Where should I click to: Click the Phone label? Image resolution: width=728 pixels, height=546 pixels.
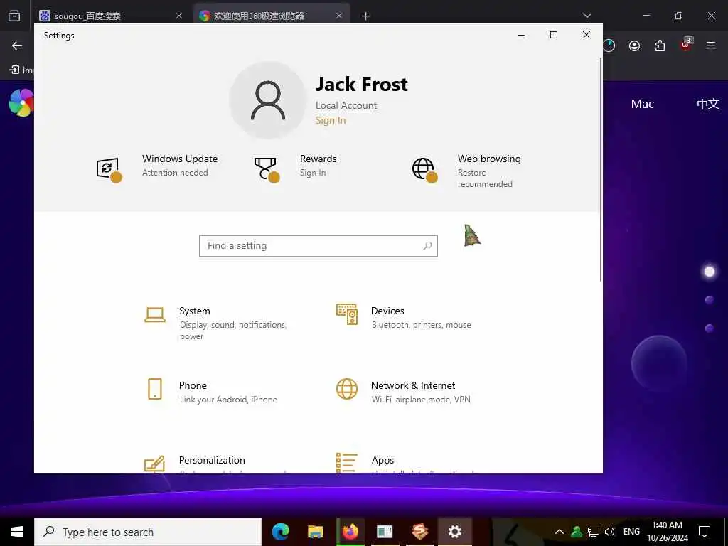tap(193, 385)
